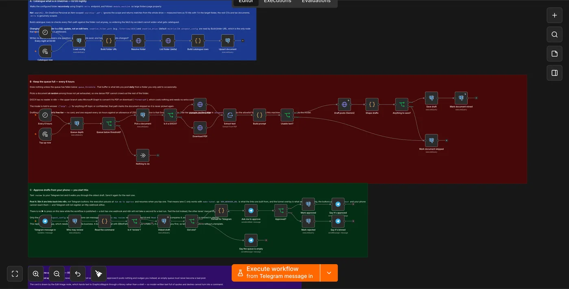The height and width of the screenshot is (289, 569).
Task: Expand the Execute workflow trigger dropdown arrow
Action: 329,273
